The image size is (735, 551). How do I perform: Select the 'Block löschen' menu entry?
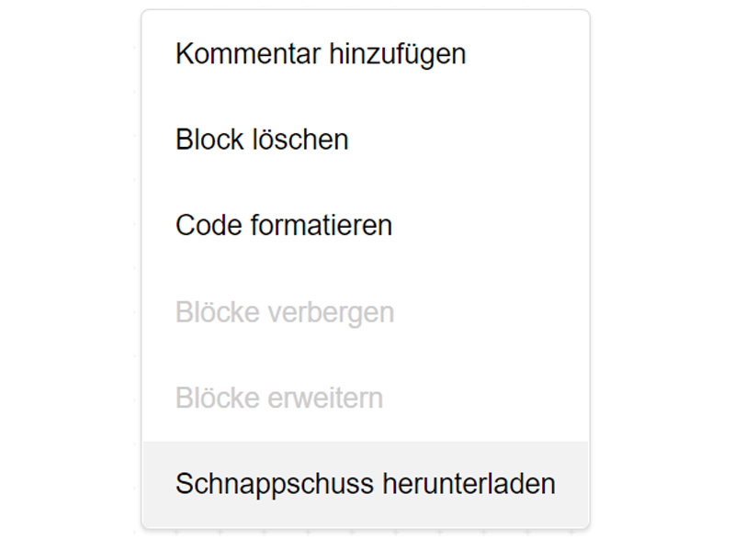tap(263, 140)
